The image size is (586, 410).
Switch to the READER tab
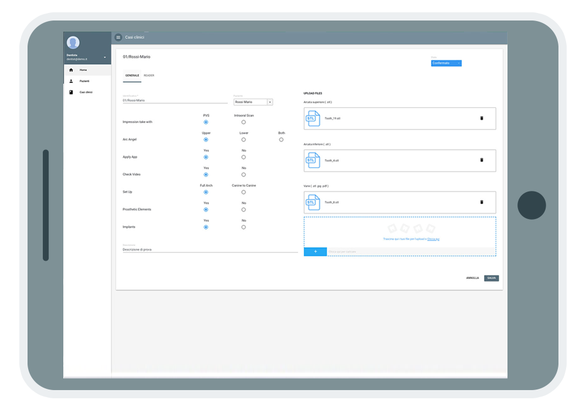[149, 76]
